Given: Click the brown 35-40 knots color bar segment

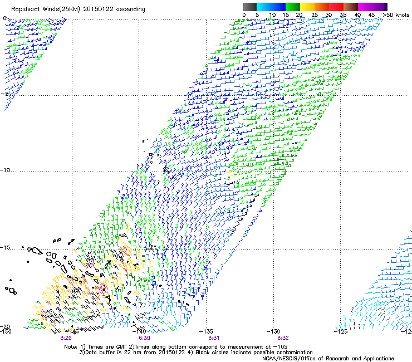Looking at the screenshot, I should tap(351, 7).
